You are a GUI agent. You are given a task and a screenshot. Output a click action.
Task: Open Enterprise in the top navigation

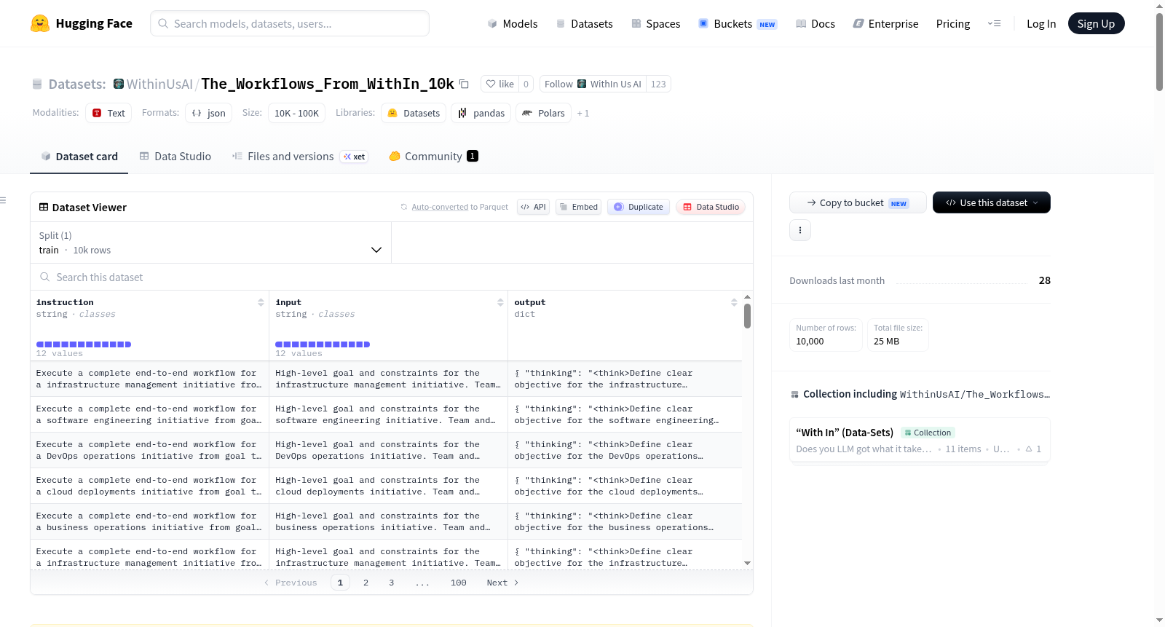(x=885, y=23)
